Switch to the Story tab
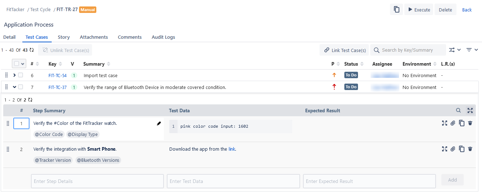Screen dimensions: 482x193 pyautogui.click(x=64, y=37)
